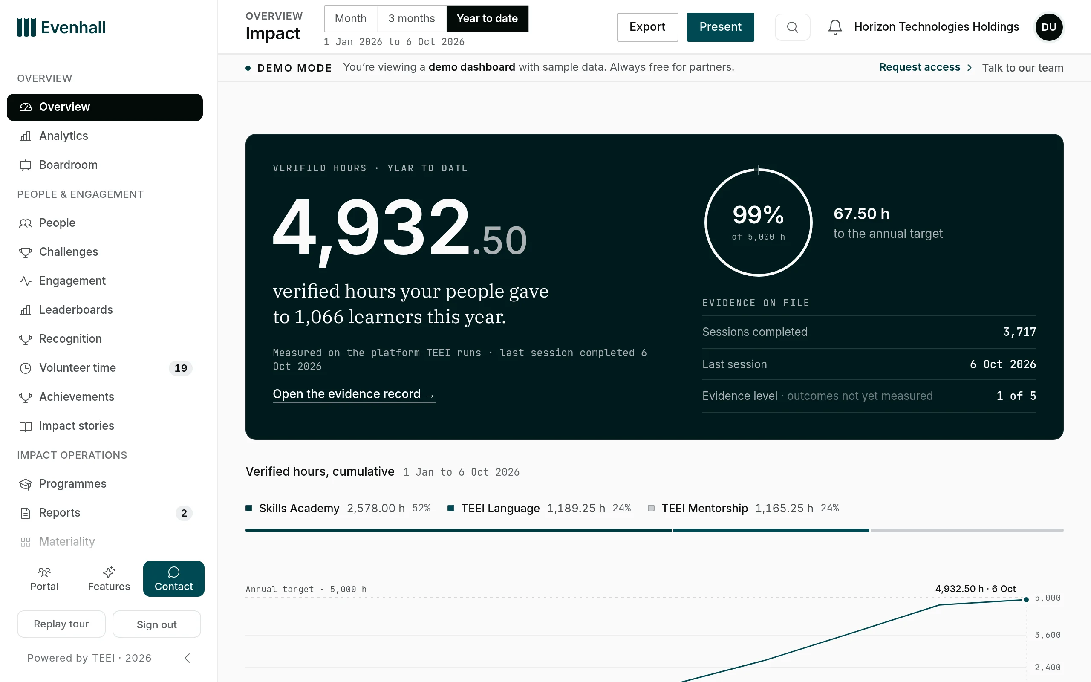Screen dimensions: 1091x682
Task: Click Replay tour button
Action: [x=61, y=624]
